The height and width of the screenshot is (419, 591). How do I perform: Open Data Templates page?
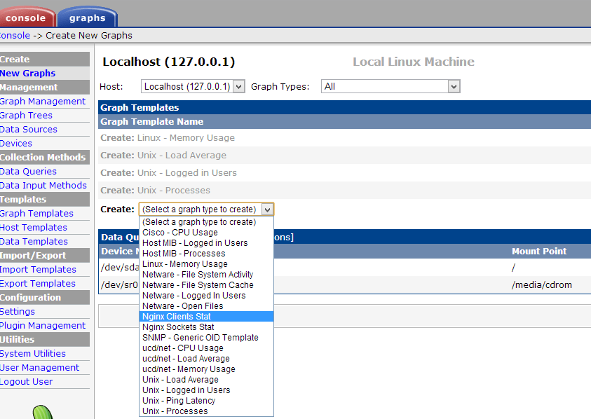(x=34, y=242)
